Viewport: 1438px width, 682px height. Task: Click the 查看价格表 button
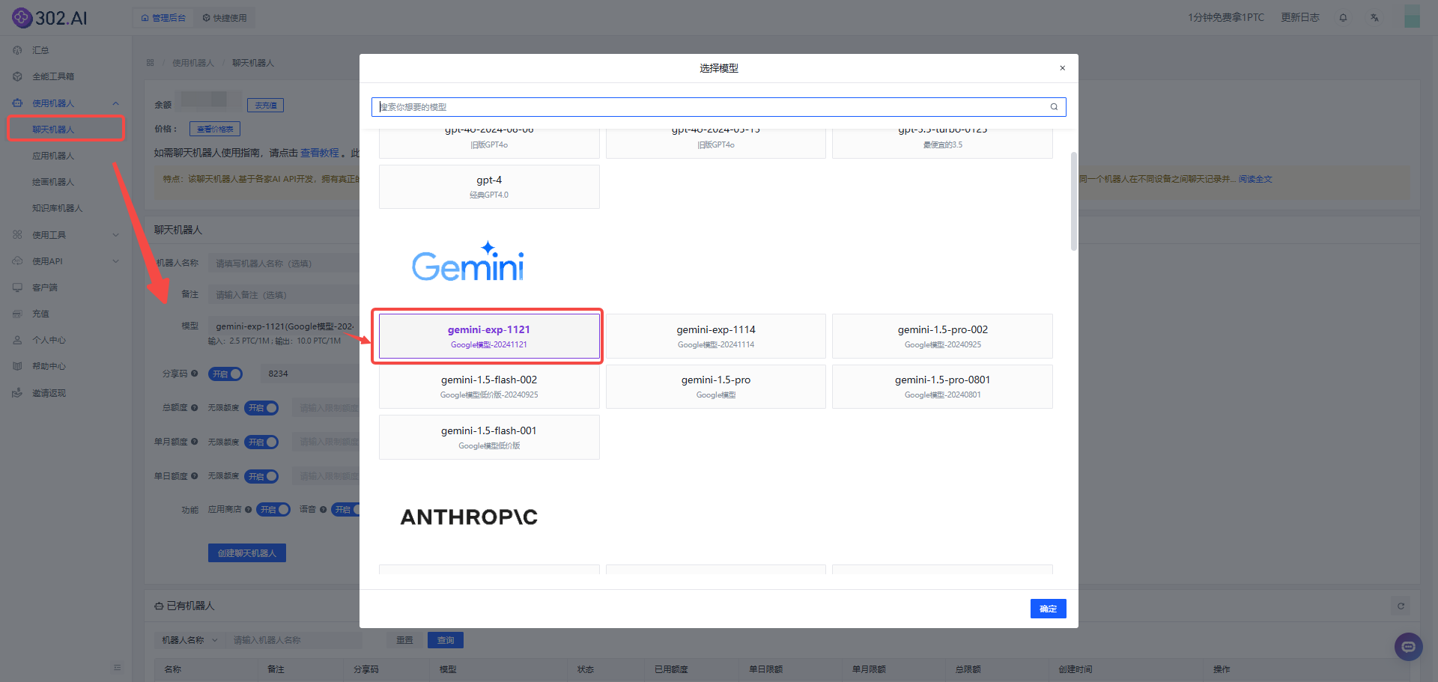tap(215, 129)
